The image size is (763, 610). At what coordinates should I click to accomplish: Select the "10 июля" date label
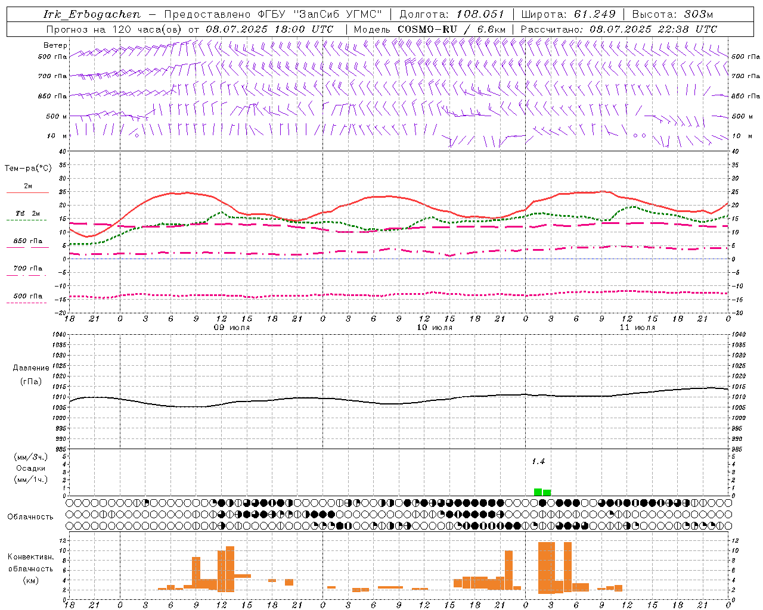(x=435, y=328)
